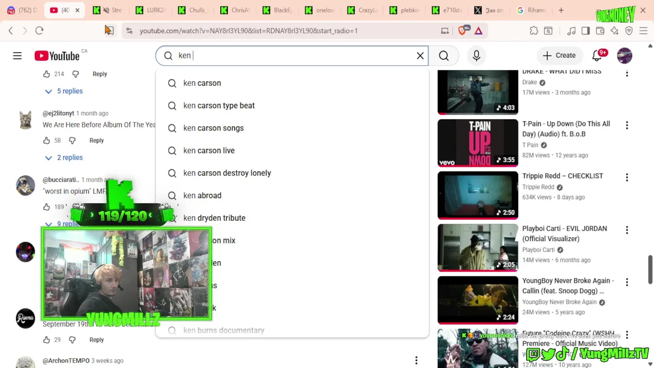Close the active YouTube tab

pyautogui.click(x=77, y=10)
